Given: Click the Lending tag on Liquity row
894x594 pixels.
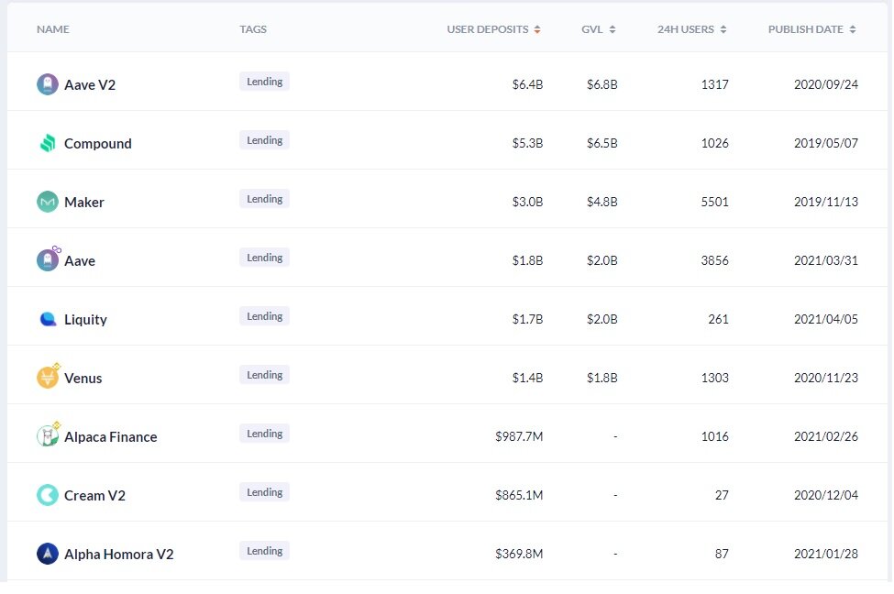Looking at the screenshot, I should pyautogui.click(x=264, y=316).
